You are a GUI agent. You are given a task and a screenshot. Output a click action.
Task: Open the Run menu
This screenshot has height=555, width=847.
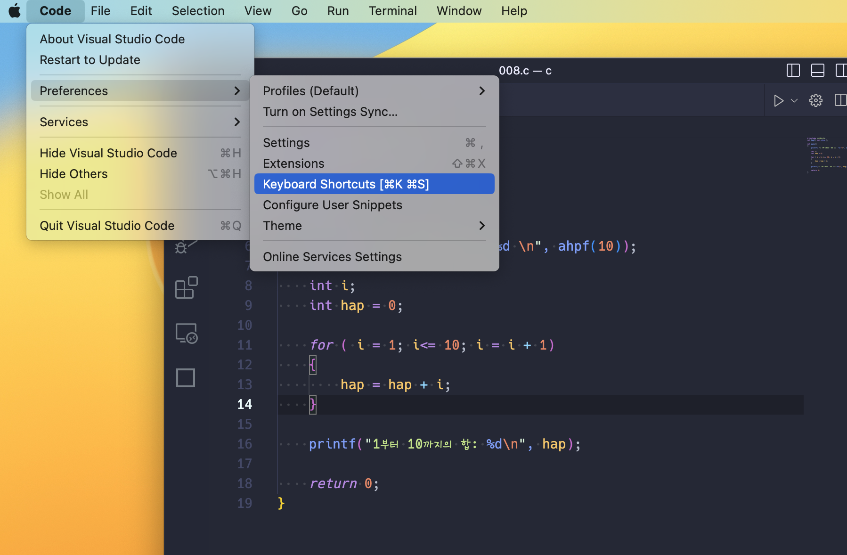338,11
